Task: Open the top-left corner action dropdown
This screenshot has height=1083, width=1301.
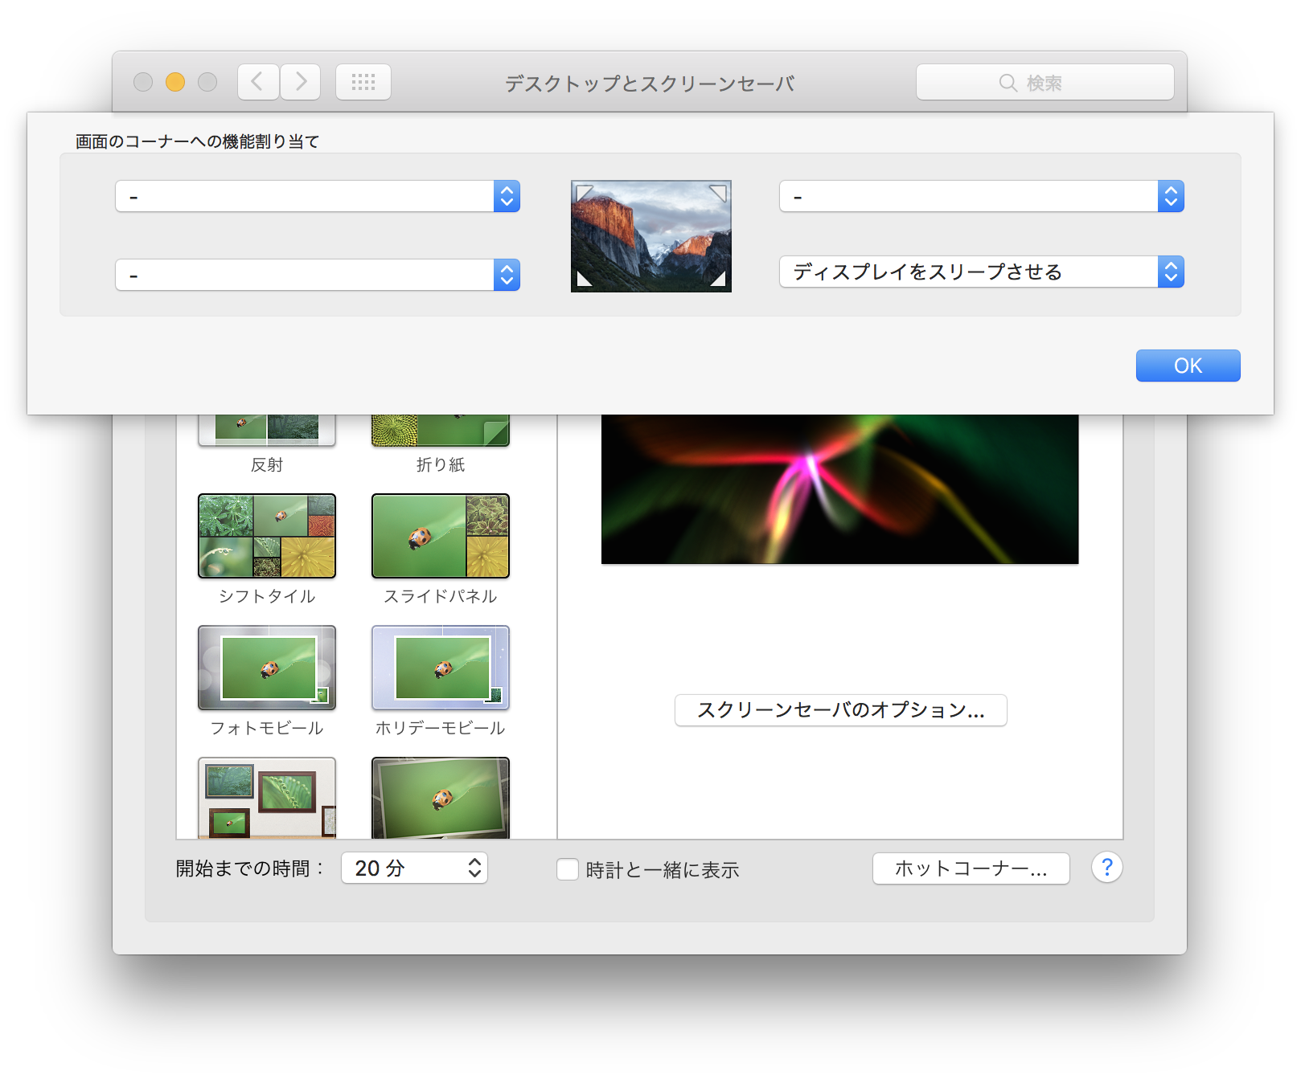Action: [x=318, y=196]
